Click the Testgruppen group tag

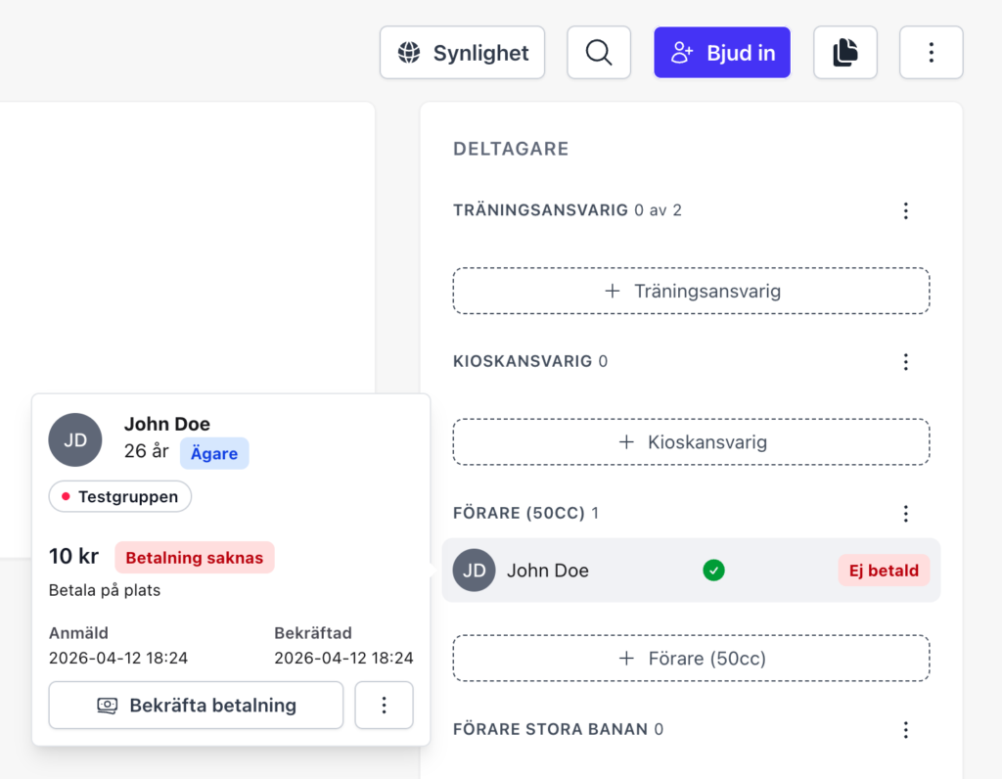[120, 497]
